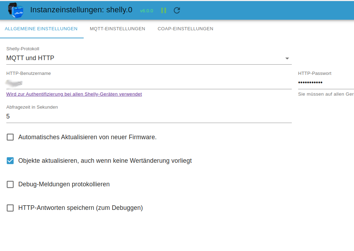Uncheck Objekte aktualisieren without value change
Image resolution: width=354 pixels, height=251 pixels.
pos(10,161)
